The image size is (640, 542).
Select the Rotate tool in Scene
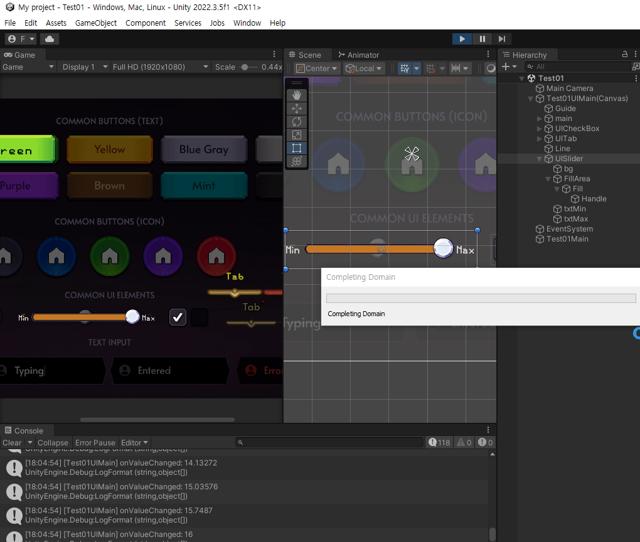(297, 122)
